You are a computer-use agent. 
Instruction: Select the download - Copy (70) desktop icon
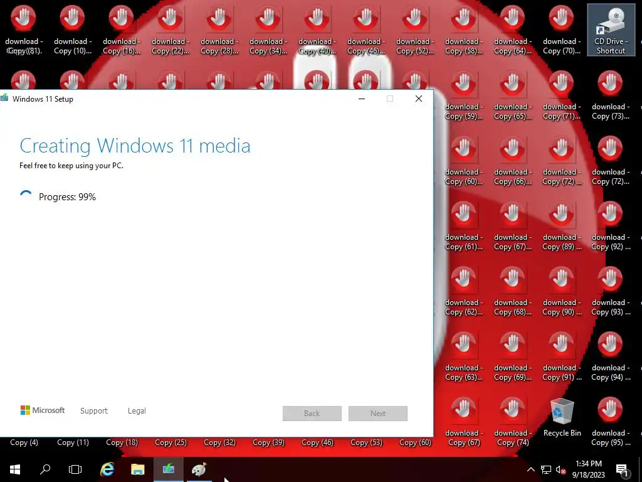tap(561, 30)
